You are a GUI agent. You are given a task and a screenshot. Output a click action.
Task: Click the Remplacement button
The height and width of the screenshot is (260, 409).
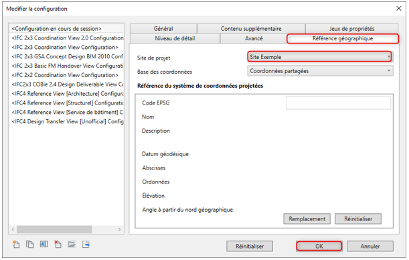tap(307, 218)
